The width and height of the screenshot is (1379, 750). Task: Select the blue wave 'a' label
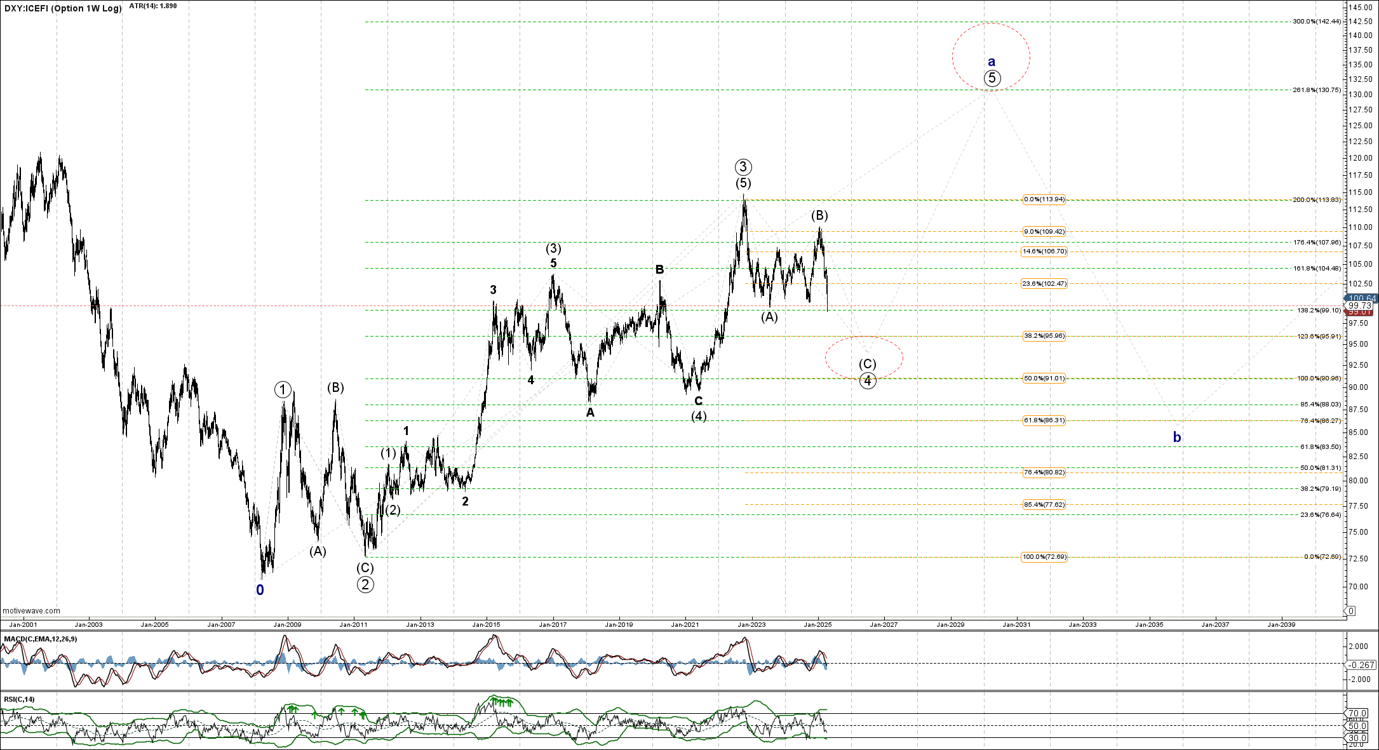(x=992, y=62)
